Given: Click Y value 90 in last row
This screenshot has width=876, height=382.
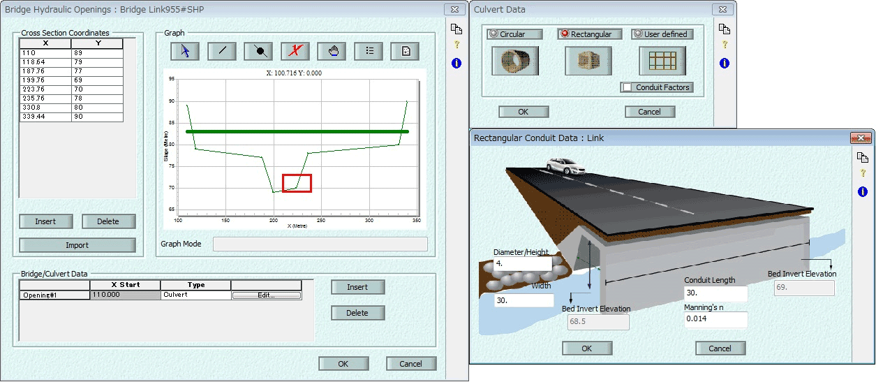Looking at the screenshot, I should (x=98, y=117).
